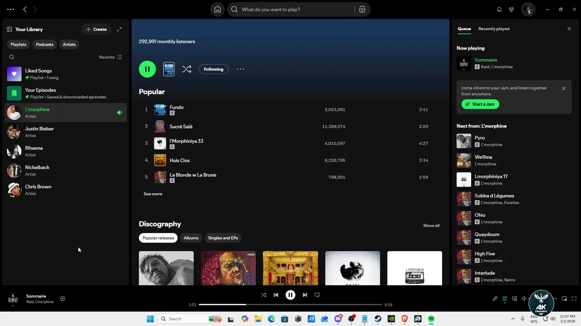Viewport: 581px width, 326px height.
Task: Add Sommaire to Liked Songs plus icon
Action: [63, 298]
